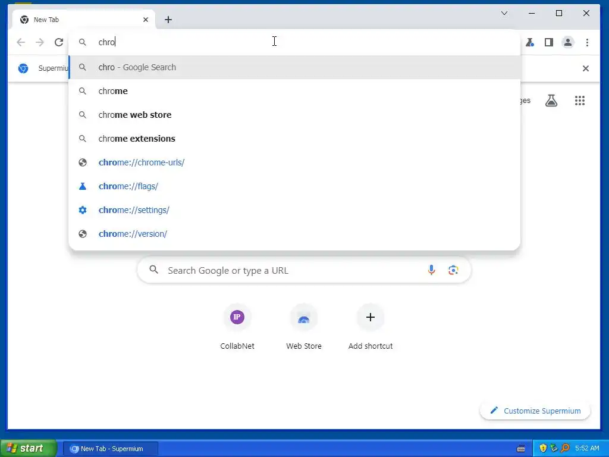Dismiss the Supermium infobar
Viewport: 609px width, 457px height.
tap(586, 68)
